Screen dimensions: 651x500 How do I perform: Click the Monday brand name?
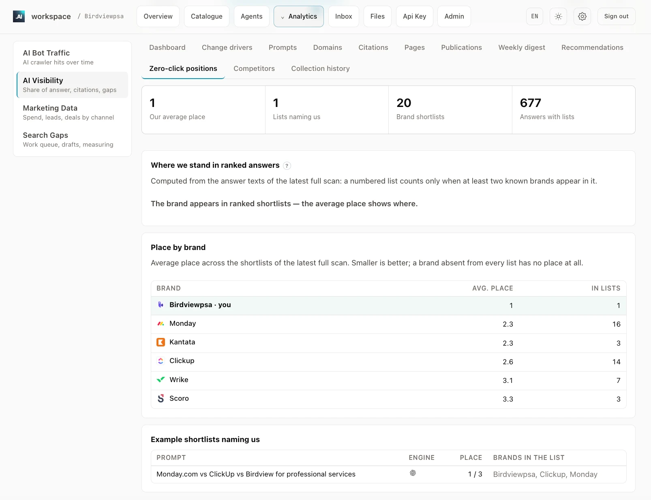183,323
